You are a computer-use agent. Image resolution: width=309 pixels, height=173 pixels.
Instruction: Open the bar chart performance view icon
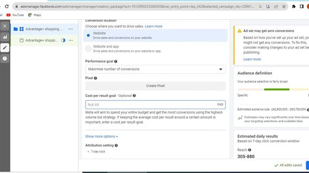[5, 37]
